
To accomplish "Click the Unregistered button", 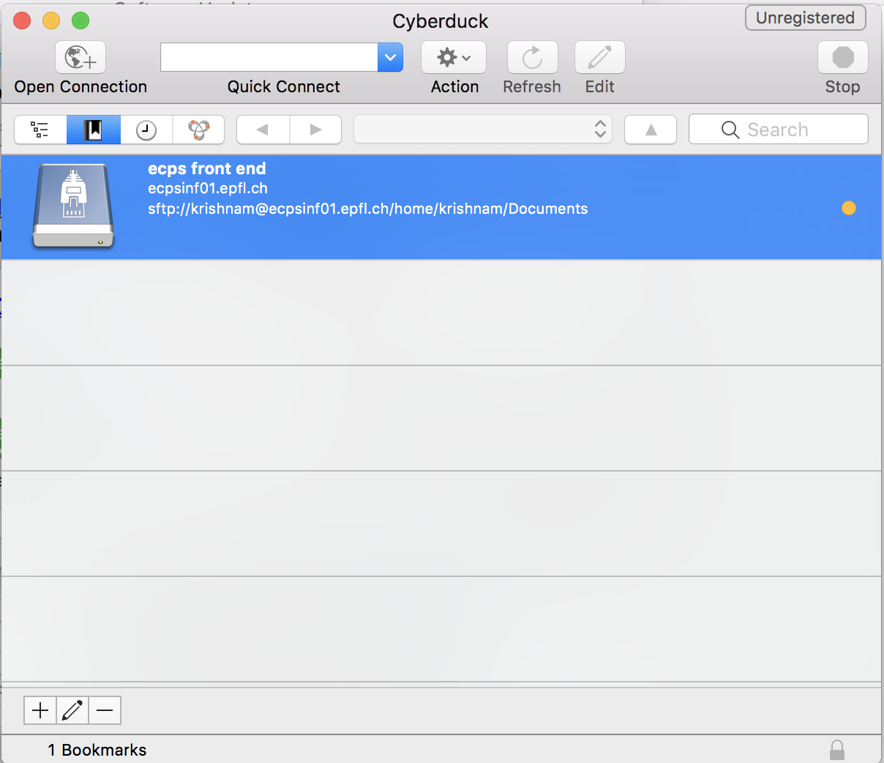I will [x=806, y=18].
